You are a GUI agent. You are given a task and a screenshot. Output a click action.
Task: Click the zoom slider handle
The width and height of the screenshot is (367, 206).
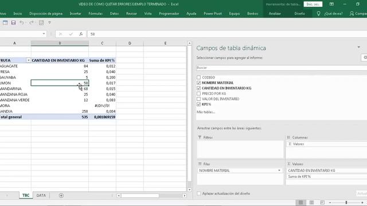click(346, 203)
